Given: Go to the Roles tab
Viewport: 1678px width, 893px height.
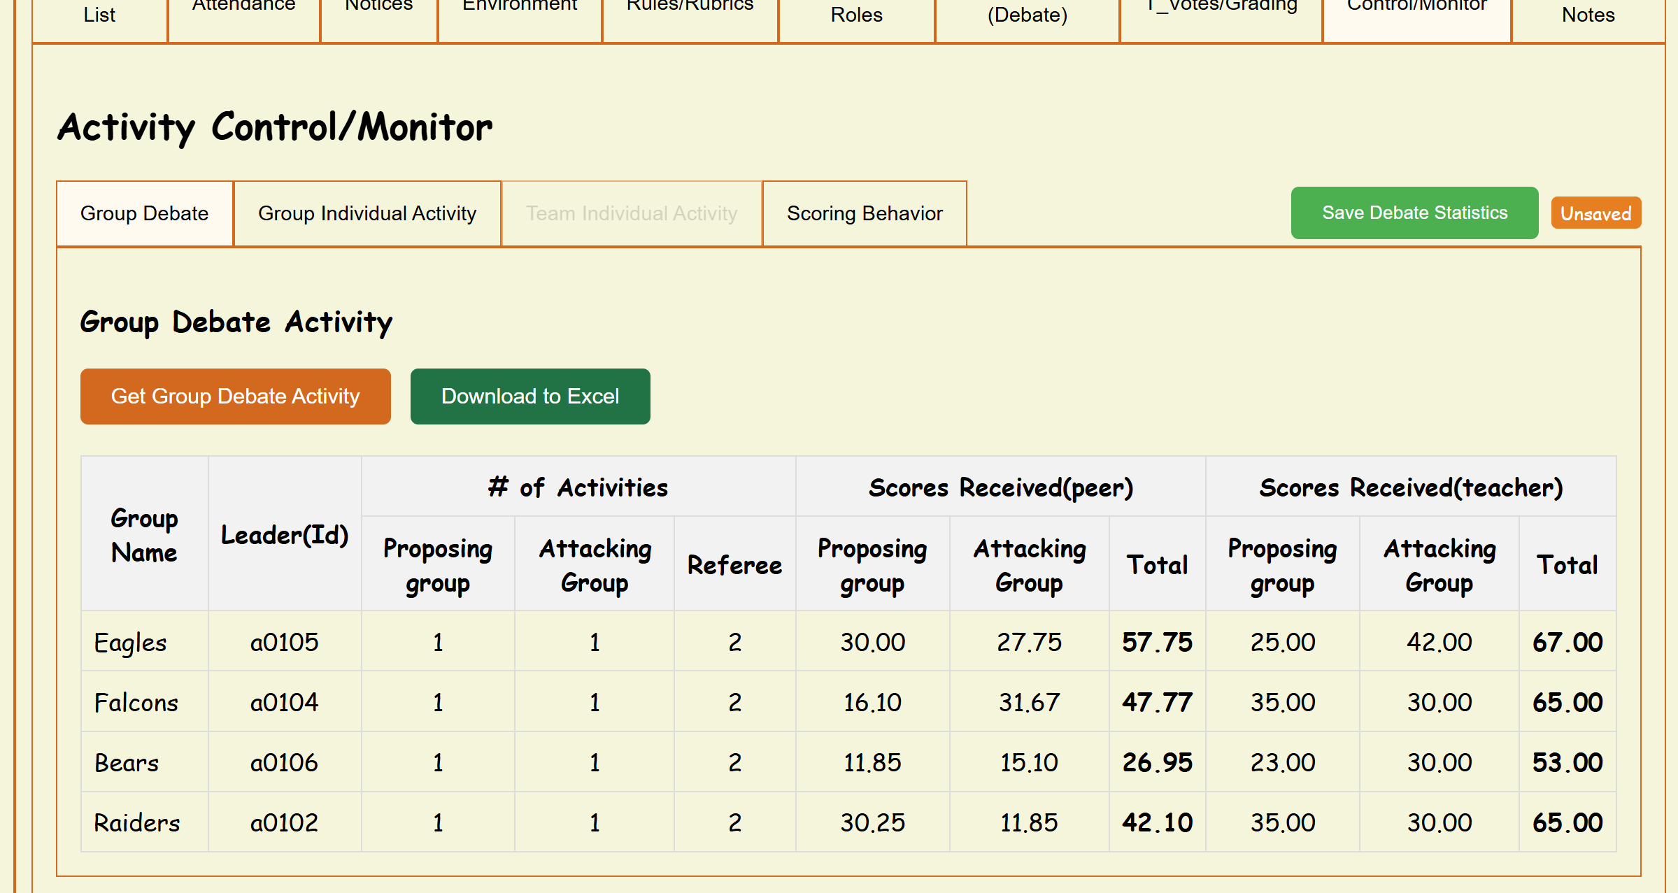Looking at the screenshot, I should pos(856,15).
